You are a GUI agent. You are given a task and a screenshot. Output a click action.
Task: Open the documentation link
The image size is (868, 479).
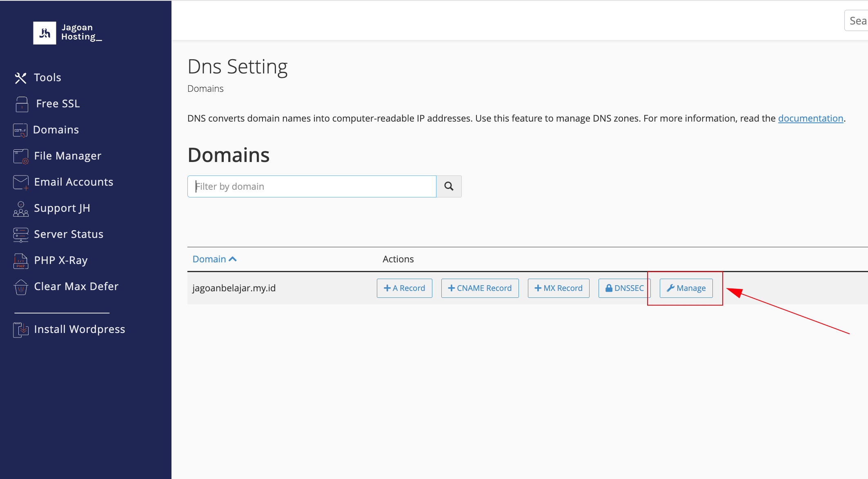810,118
